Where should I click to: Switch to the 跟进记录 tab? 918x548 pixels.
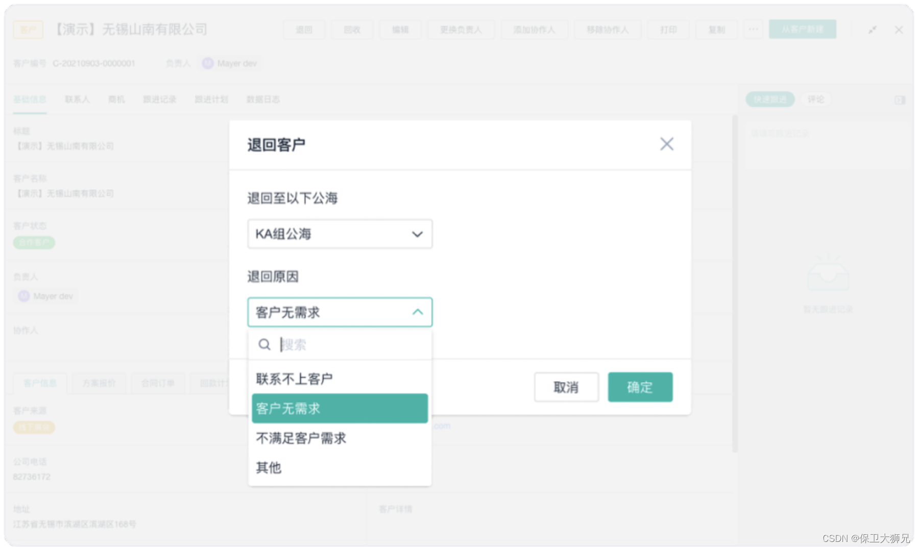159,99
